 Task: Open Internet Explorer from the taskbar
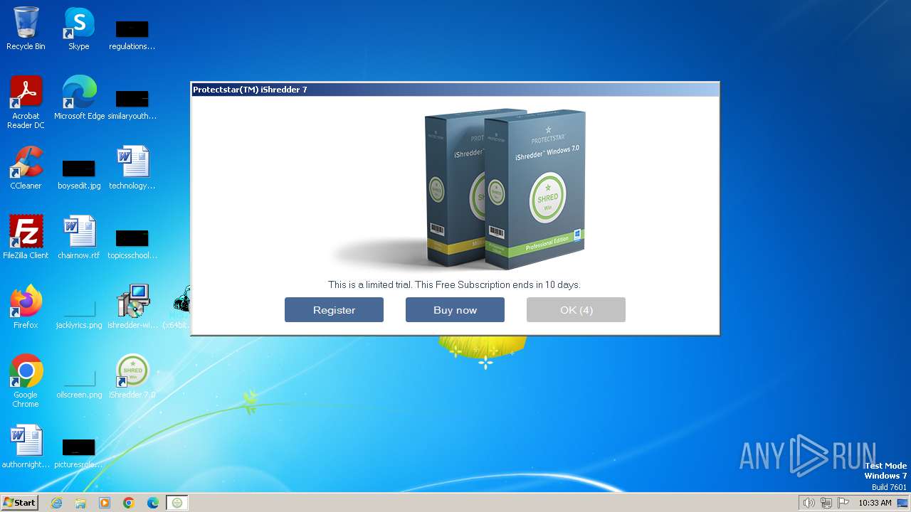56,503
